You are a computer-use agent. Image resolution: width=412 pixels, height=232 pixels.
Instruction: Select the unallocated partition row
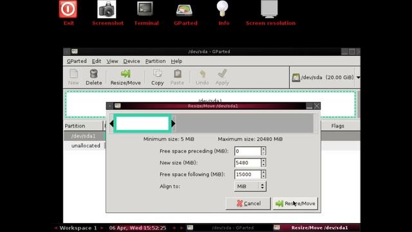click(x=84, y=146)
